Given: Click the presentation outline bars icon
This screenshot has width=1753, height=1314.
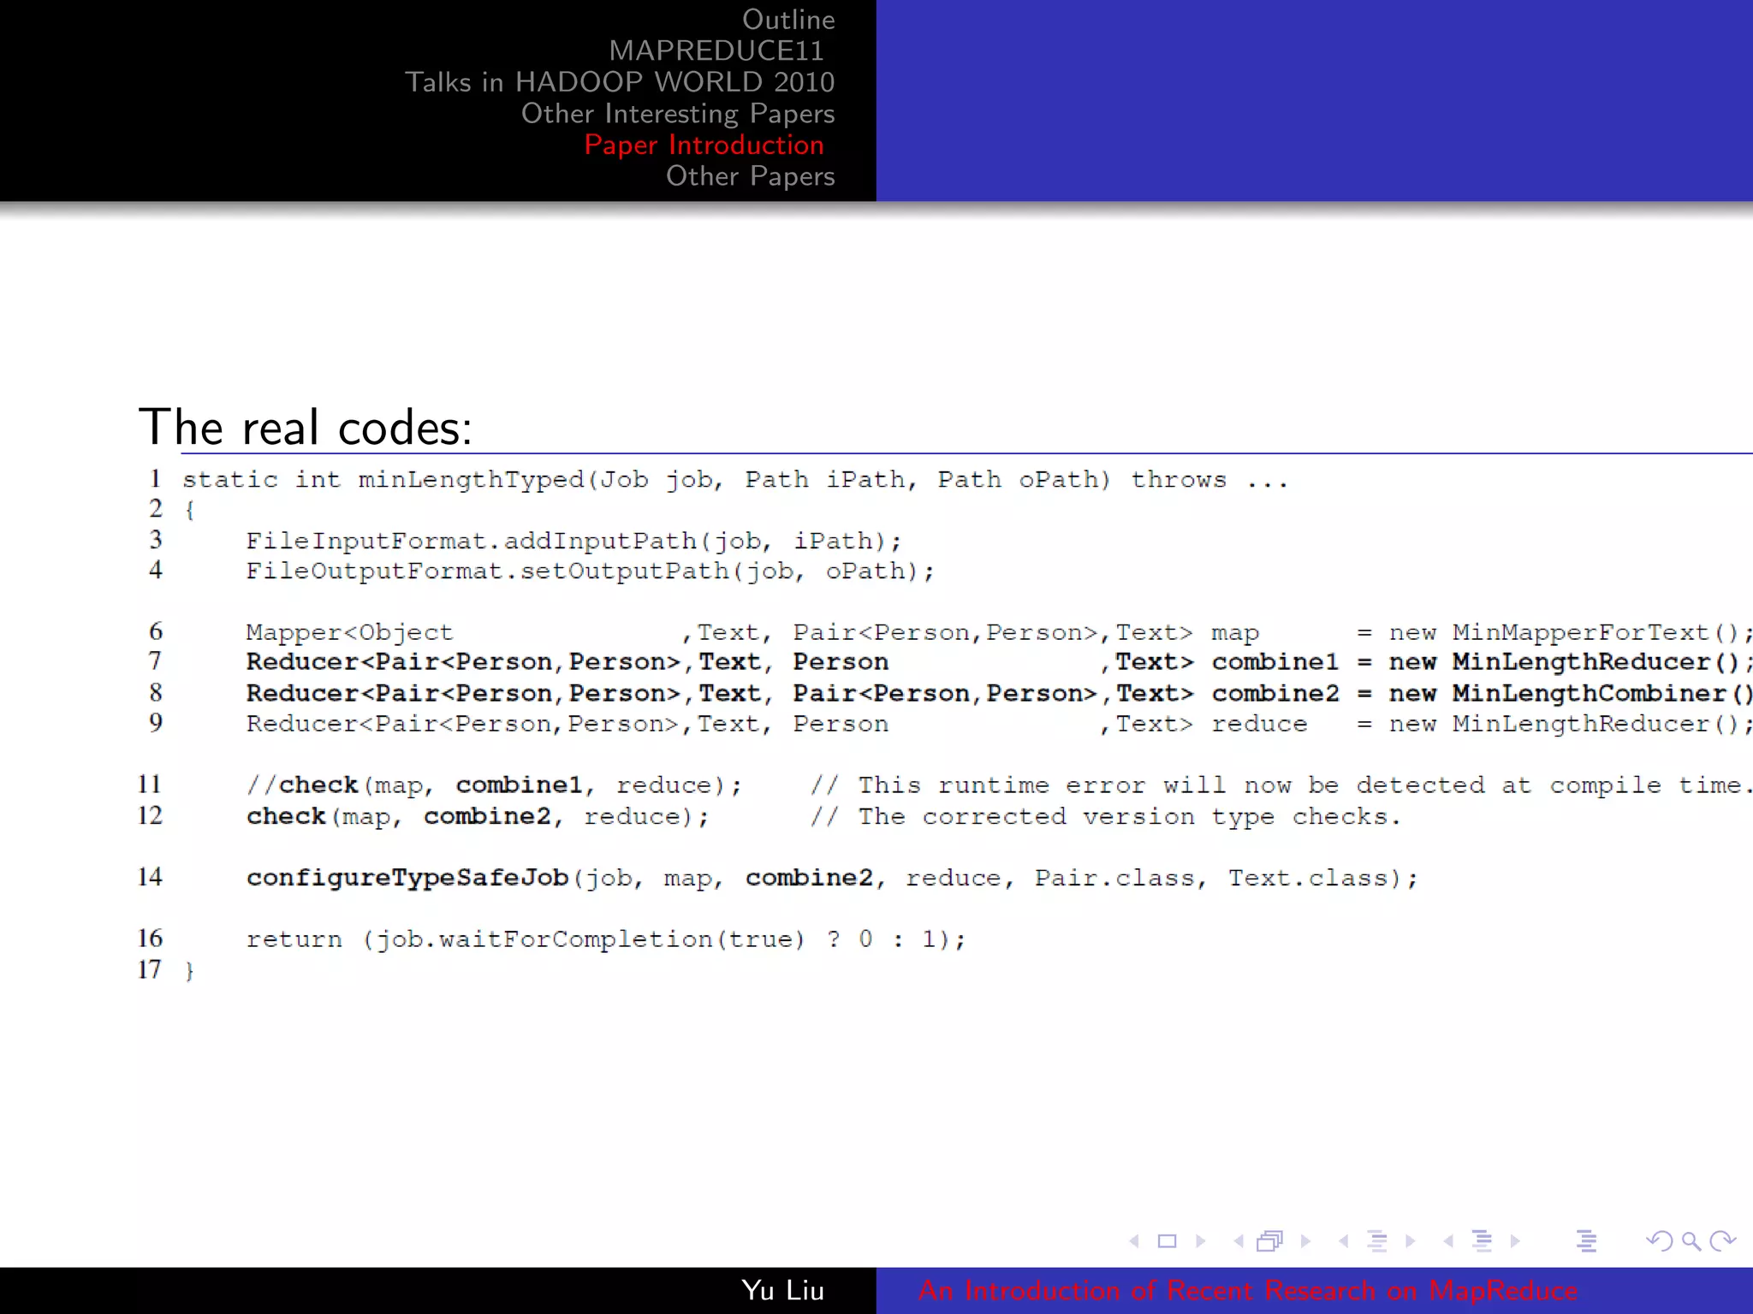Looking at the screenshot, I should tap(1586, 1241).
